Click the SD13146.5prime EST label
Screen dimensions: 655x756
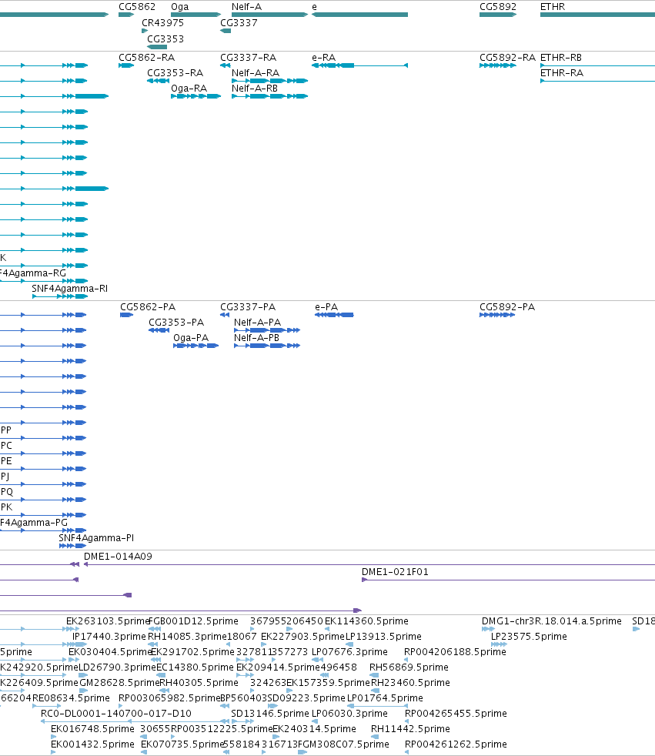click(270, 714)
